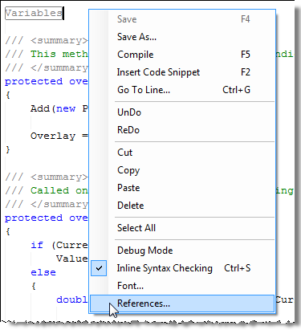Expand the collapsed Variables region
The width and height of the screenshot is (301, 330).
[34, 13]
